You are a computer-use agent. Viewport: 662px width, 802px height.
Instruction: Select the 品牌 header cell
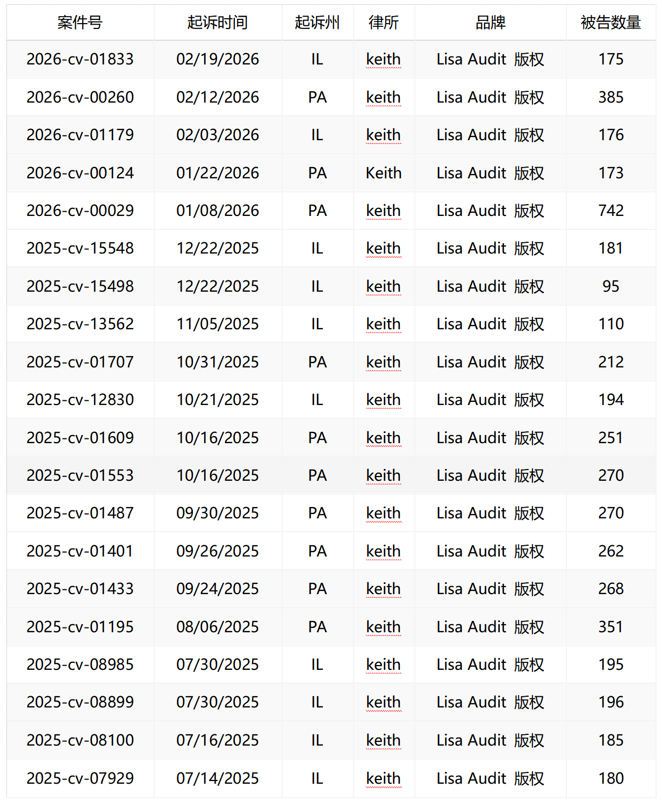pos(490,23)
